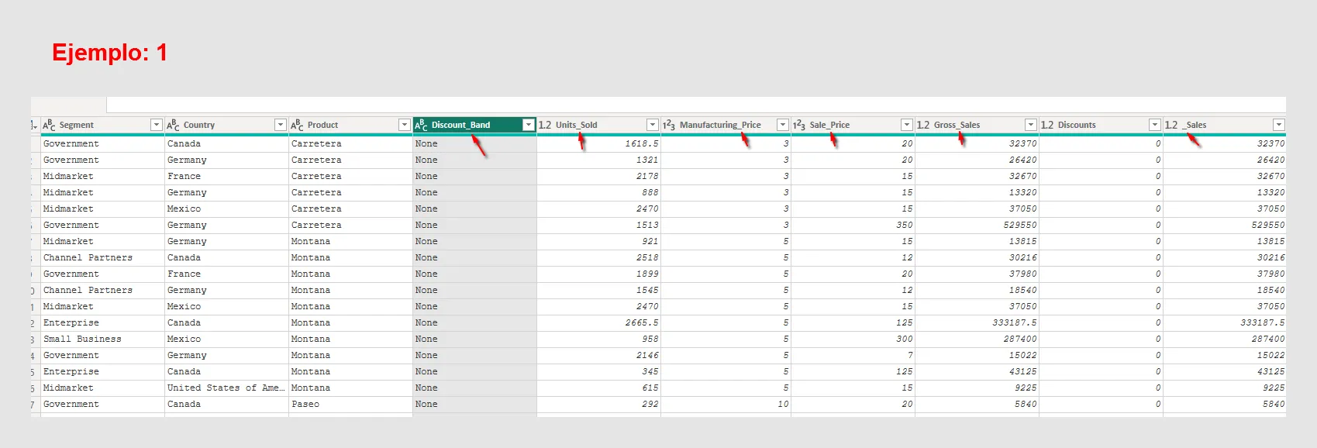Click the decimal type icon for Units_Sold
The image size is (1317, 448).
545,125
